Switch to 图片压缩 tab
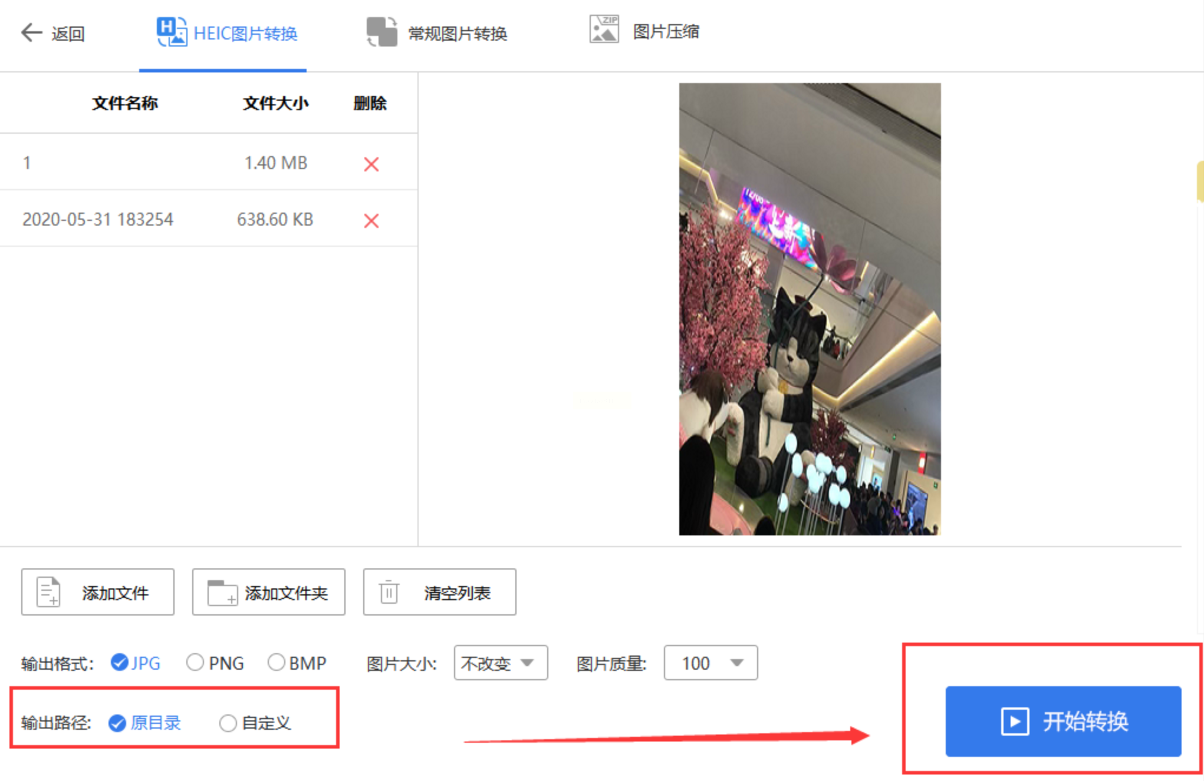Viewport: 1204px width, 781px height. coord(665,32)
